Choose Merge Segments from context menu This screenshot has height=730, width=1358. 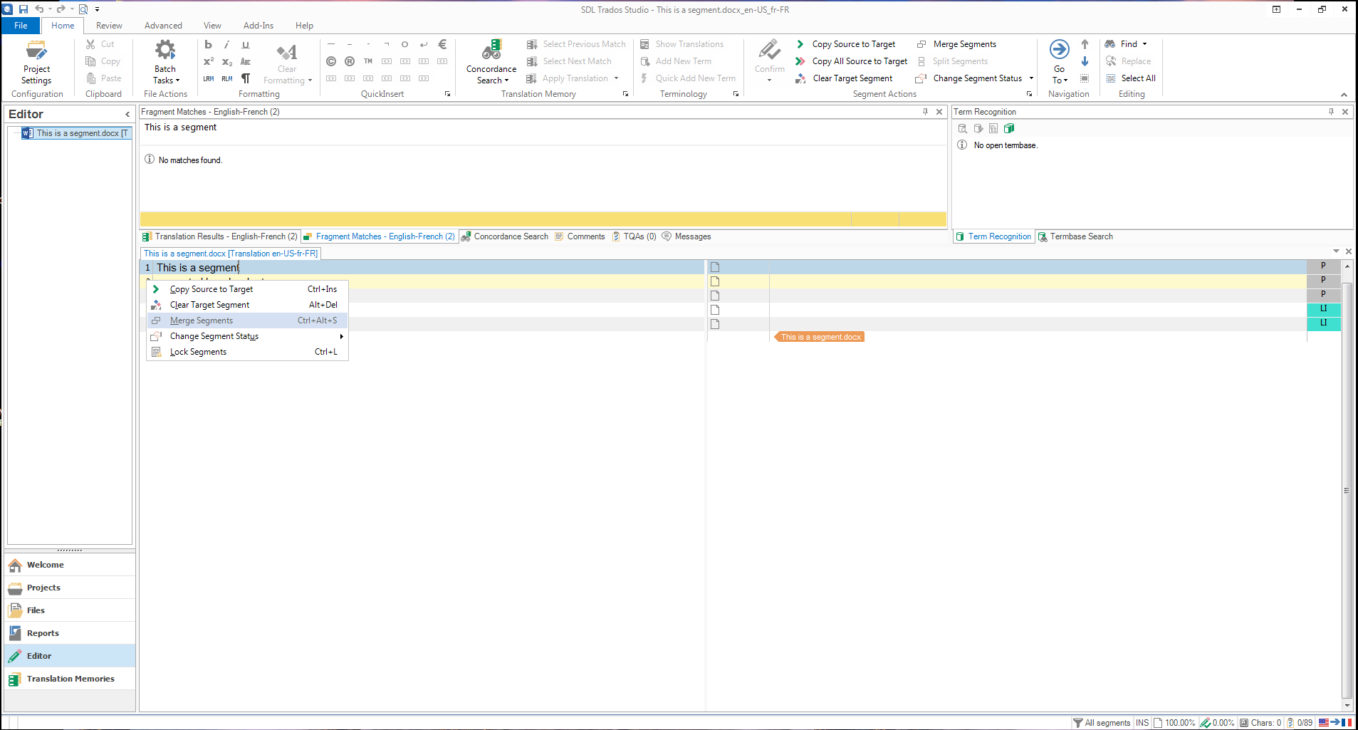coord(202,320)
